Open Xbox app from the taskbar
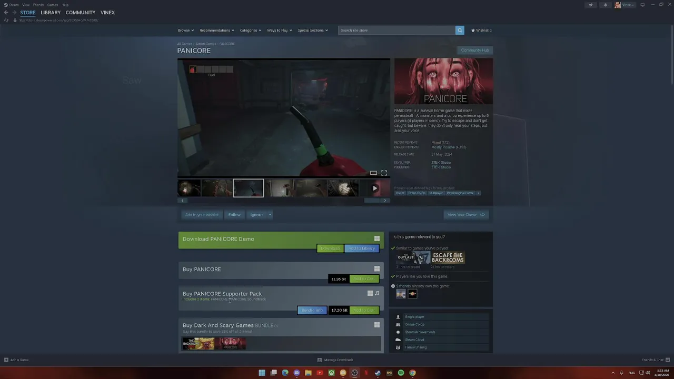Screen dimensions: 674x379 pyautogui.click(x=331, y=373)
